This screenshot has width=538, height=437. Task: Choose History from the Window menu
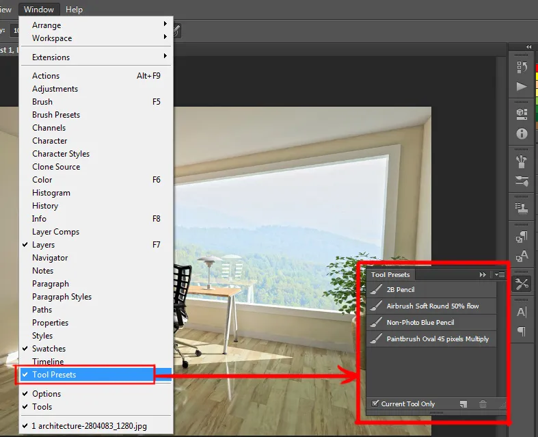tap(96, 206)
